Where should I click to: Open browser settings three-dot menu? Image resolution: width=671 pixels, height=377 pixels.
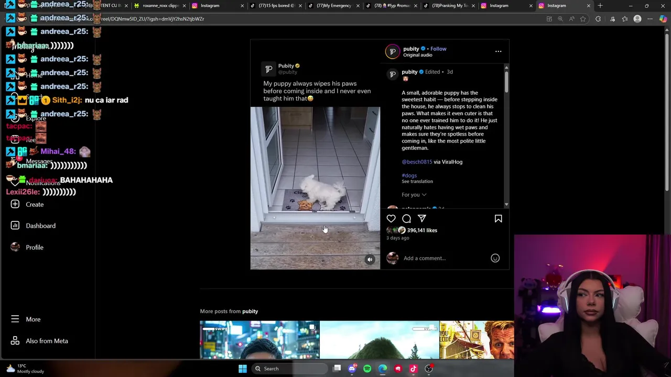click(x=650, y=19)
